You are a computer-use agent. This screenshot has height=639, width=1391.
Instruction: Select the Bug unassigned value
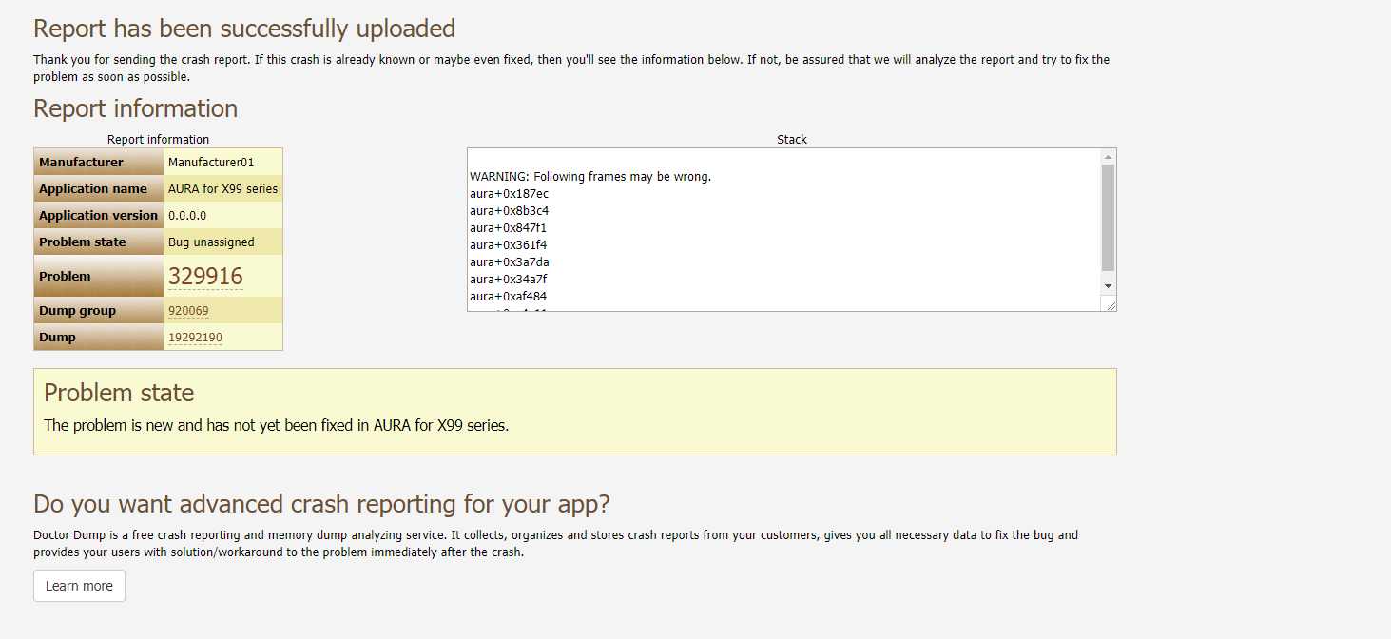coord(222,242)
